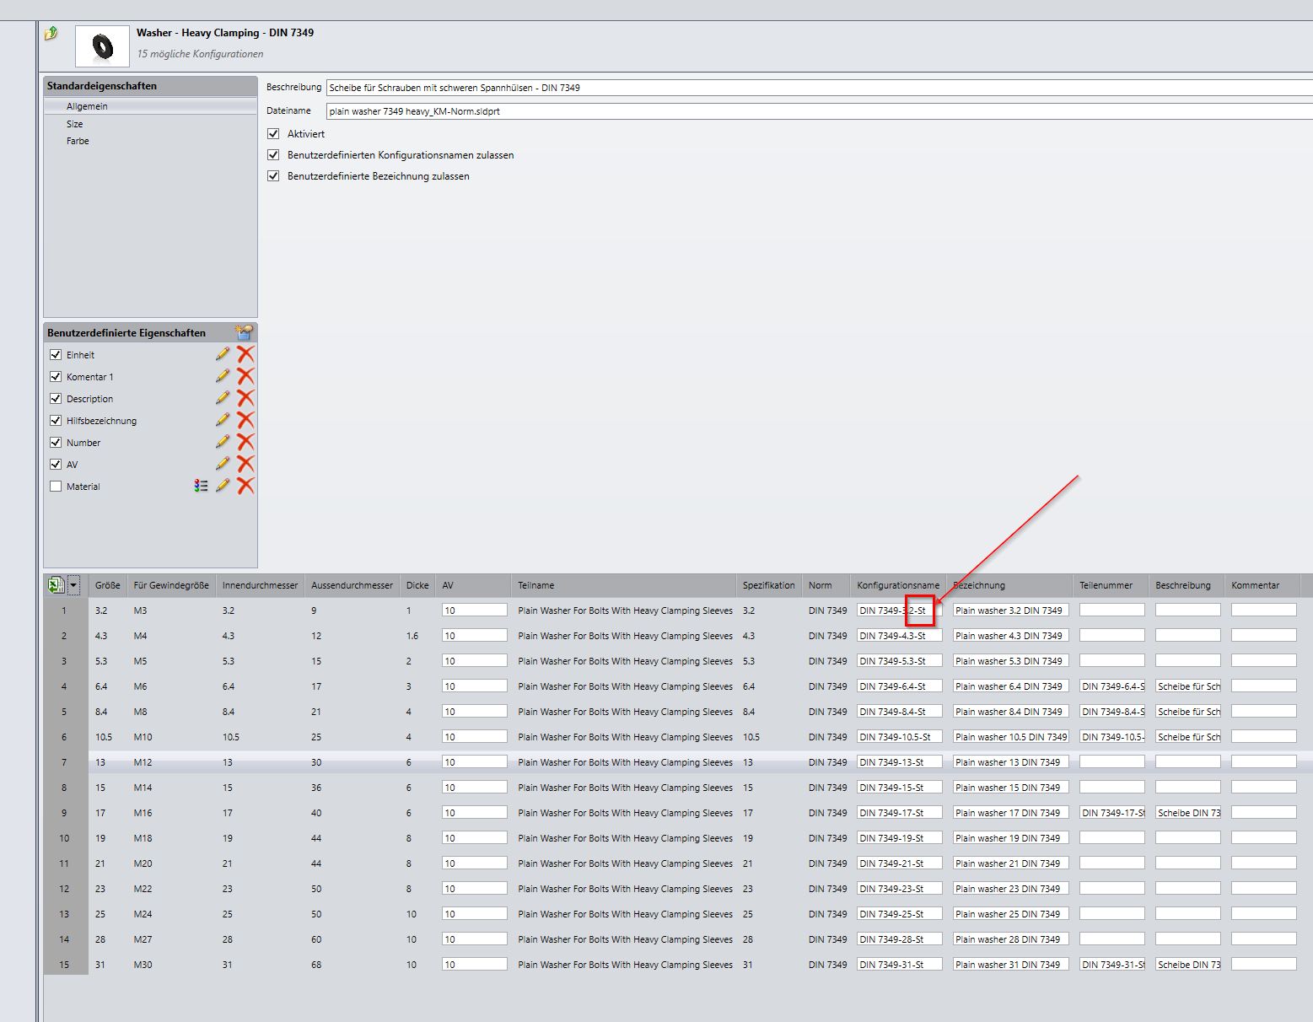Uncheck the AV property checkbox
The width and height of the screenshot is (1313, 1022).
(x=56, y=465)
